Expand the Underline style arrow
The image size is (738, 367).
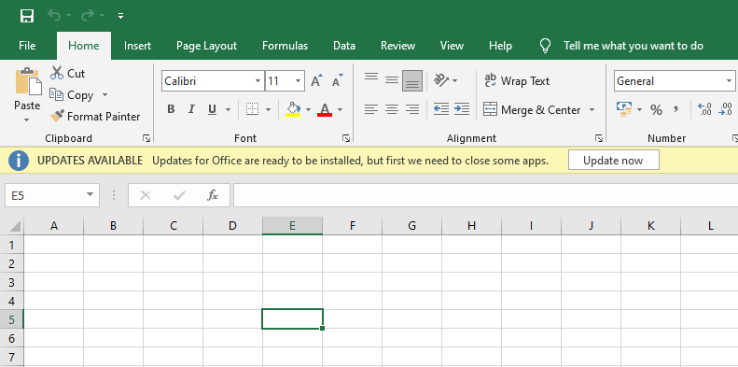point(228,110)
